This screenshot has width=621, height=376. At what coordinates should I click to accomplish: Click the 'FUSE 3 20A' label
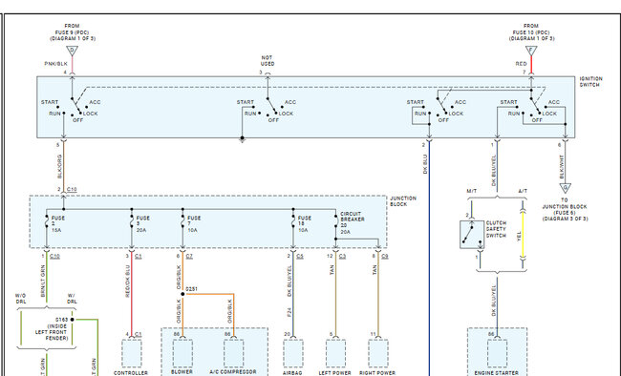click(143, 224)
